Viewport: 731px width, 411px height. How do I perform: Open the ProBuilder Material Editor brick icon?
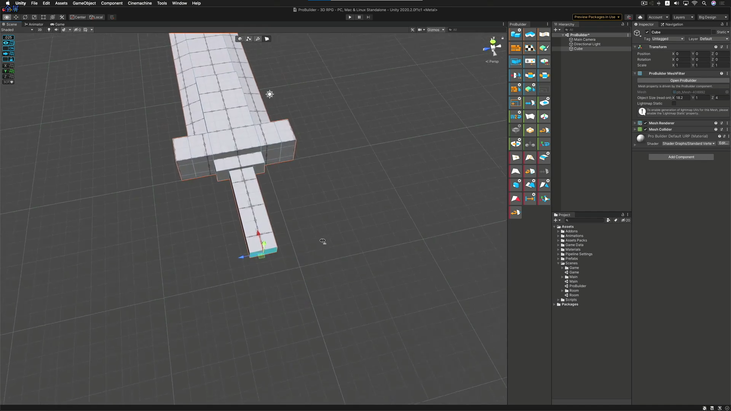[x=516, y=48]
